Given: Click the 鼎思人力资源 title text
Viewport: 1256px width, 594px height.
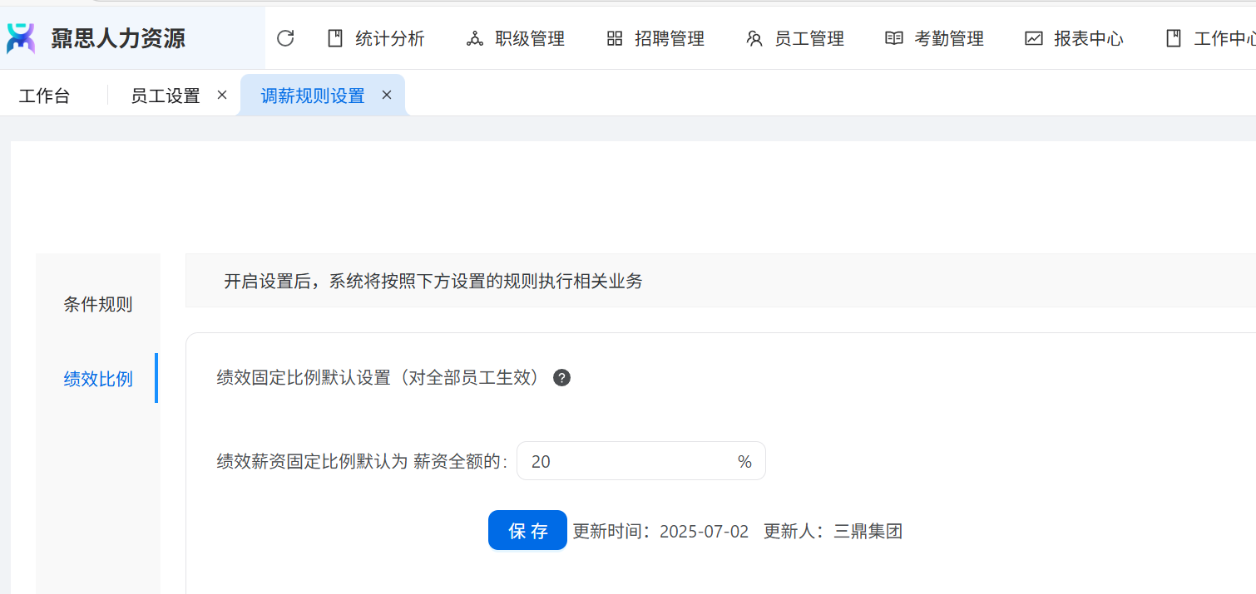Looking at the screenshot, I should pyautogui.click(x=118, y=38).
